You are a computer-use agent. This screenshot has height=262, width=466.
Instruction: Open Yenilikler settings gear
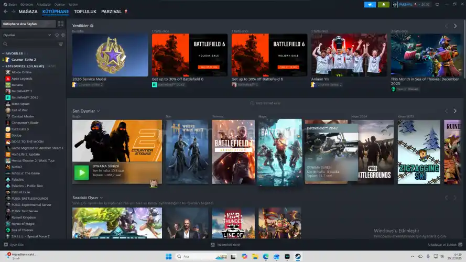92,26
